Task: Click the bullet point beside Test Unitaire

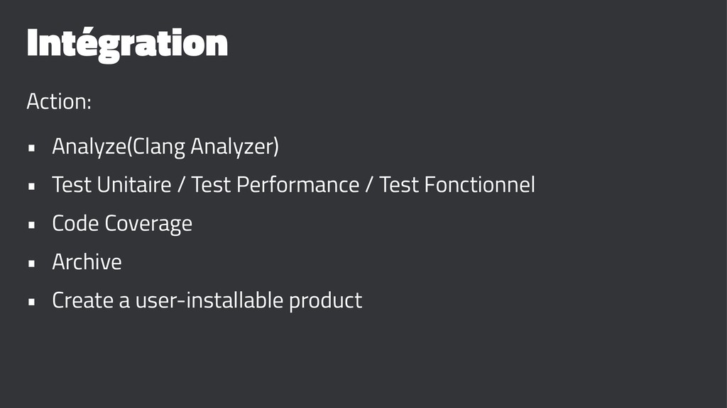Action: (31, 188)
